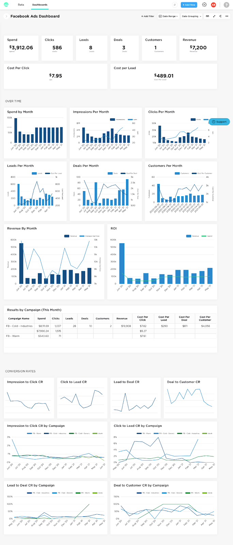The height and width of the screenshot is (545, 233).
Task: Click the Average Deal Size legend color swatch
Action: coord(82,236)
